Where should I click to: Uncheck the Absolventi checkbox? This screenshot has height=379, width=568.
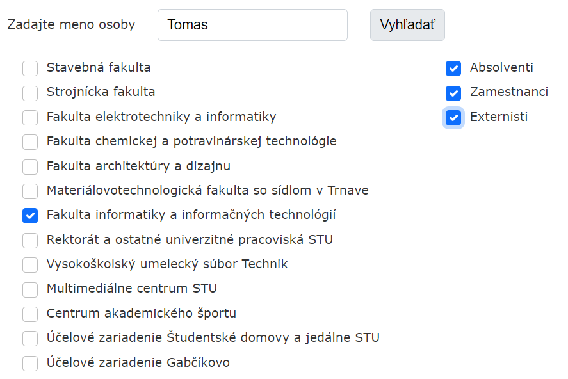tap(453, 69)
